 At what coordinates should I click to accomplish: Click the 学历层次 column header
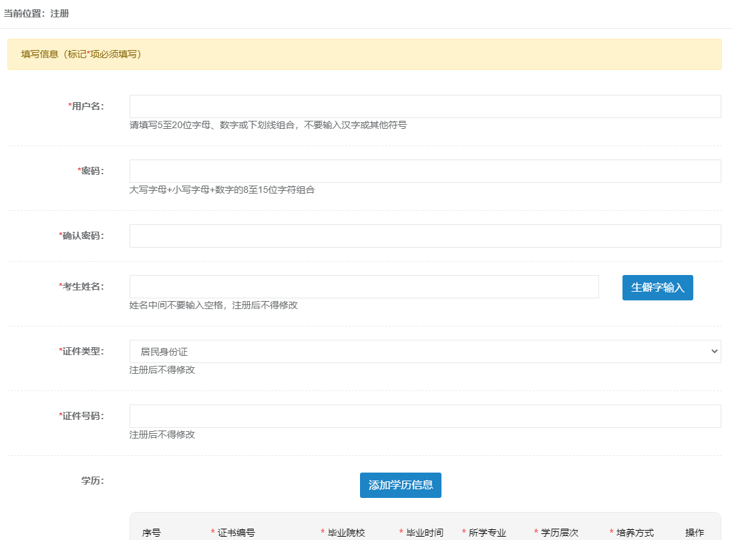pyautogui.click(x=559, y=533)
